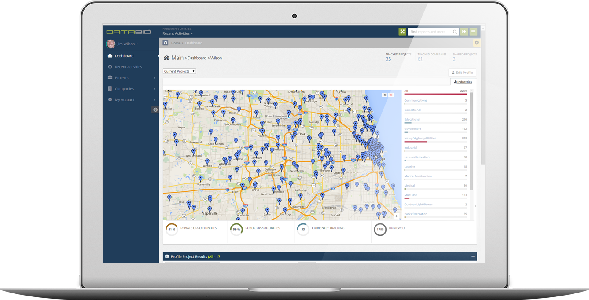Click the Find reports and more search field
This screenshot has height=300, width=589.
coord(429,31)
